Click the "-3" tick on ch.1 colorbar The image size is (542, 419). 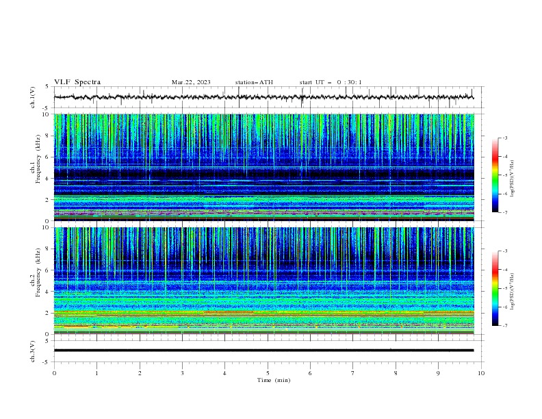(x=504, y=138)
